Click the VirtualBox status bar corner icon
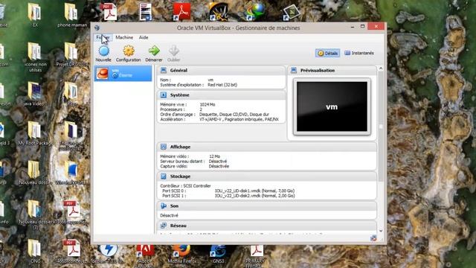Screen dimensions: 476x268 373,238
